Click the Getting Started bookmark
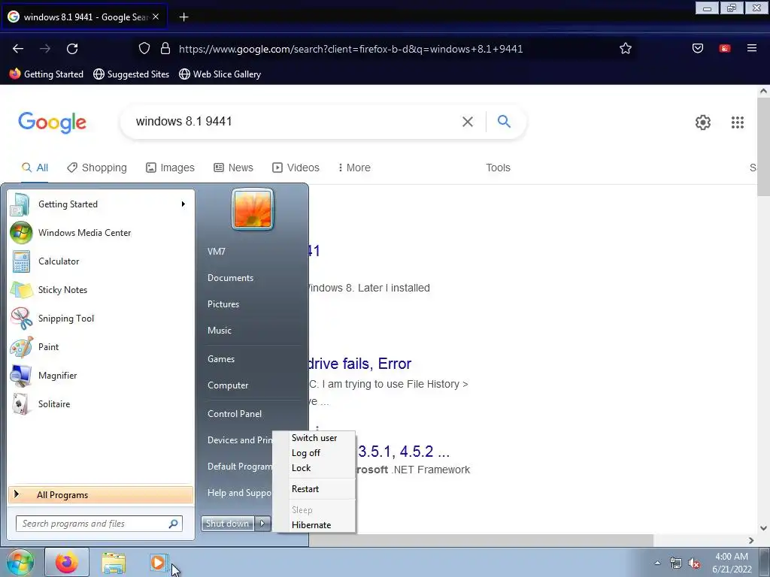This screenshot has width=770, height=577. pyautogui.click(x=47, y=74)
